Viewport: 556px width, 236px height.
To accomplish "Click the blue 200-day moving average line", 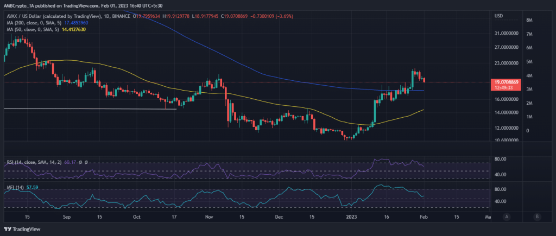I will click(x=271, y=78).
